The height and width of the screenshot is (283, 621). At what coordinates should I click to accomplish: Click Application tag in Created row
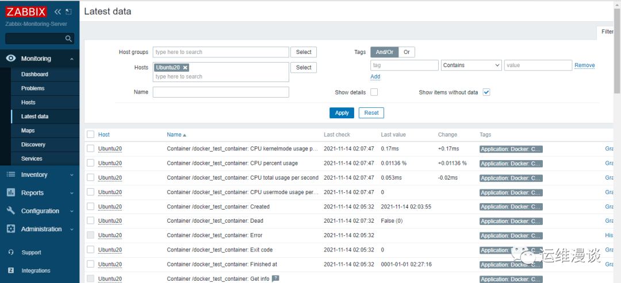tap(511, 207)
